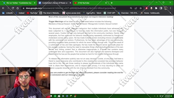View site info via padlock icon
Viewport: 174px width, 98px height.
24,8
